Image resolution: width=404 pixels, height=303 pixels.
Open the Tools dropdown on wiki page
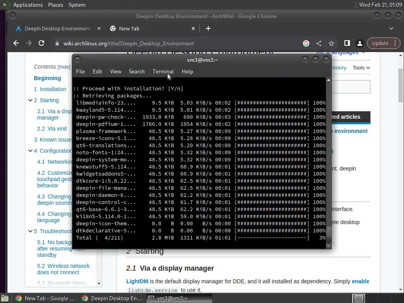click(x=361, y=68)
